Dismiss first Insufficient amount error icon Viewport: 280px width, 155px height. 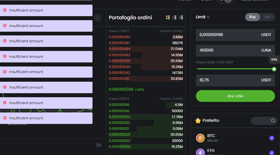tap(5, 10)
